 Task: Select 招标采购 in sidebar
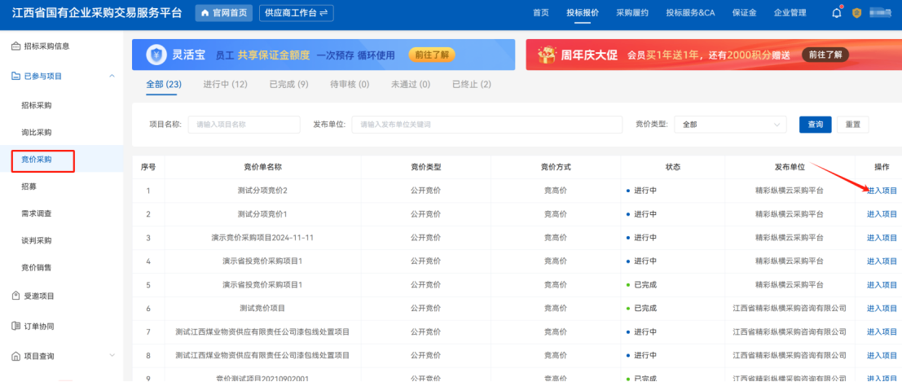36,105
